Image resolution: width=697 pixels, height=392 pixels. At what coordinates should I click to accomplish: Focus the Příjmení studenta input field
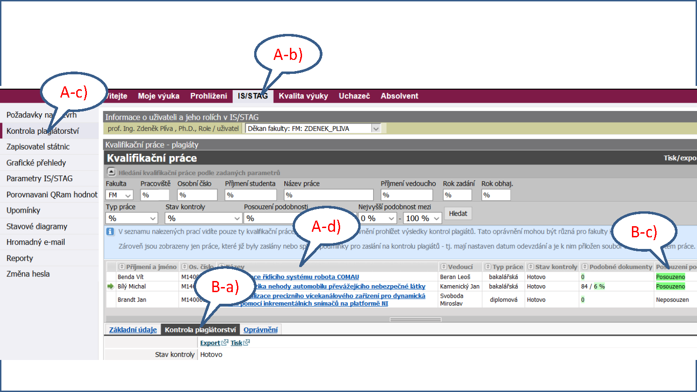[251, 195]
